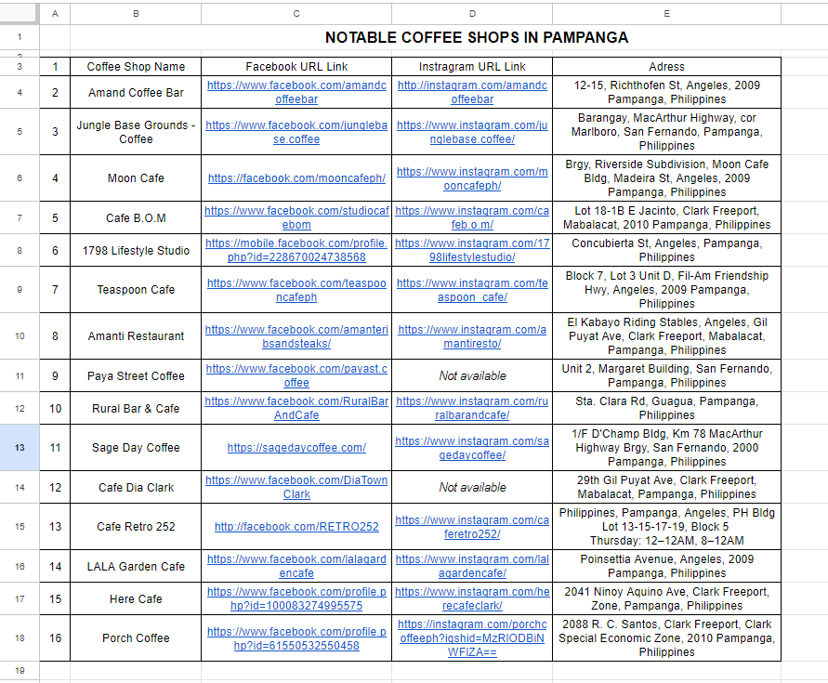The width and height of the screenshot is (828, 683).
Task: Select the LALA Garden Cafe address cell
Action: [666, 566]
